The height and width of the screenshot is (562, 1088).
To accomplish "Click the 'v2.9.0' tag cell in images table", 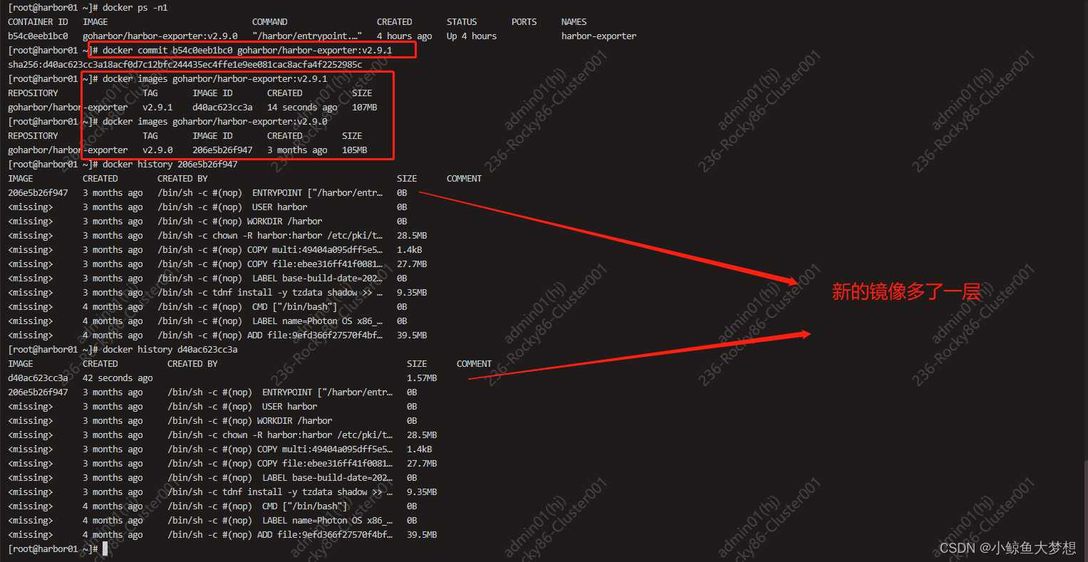I will point(157,150).
